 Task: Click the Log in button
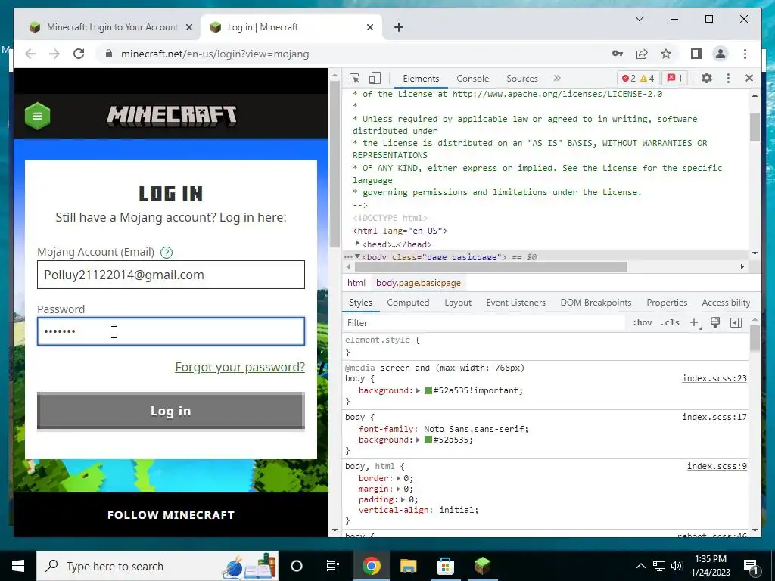pos(171,411)
